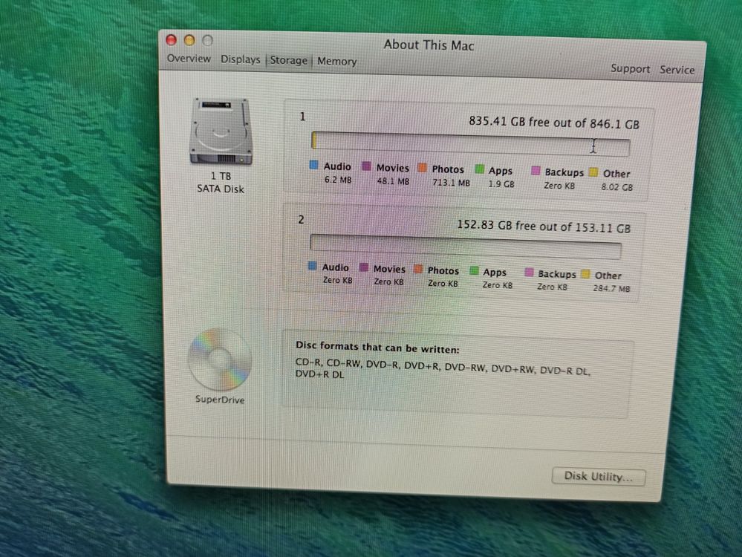Click the Disk Utility button

pos(599,477)
